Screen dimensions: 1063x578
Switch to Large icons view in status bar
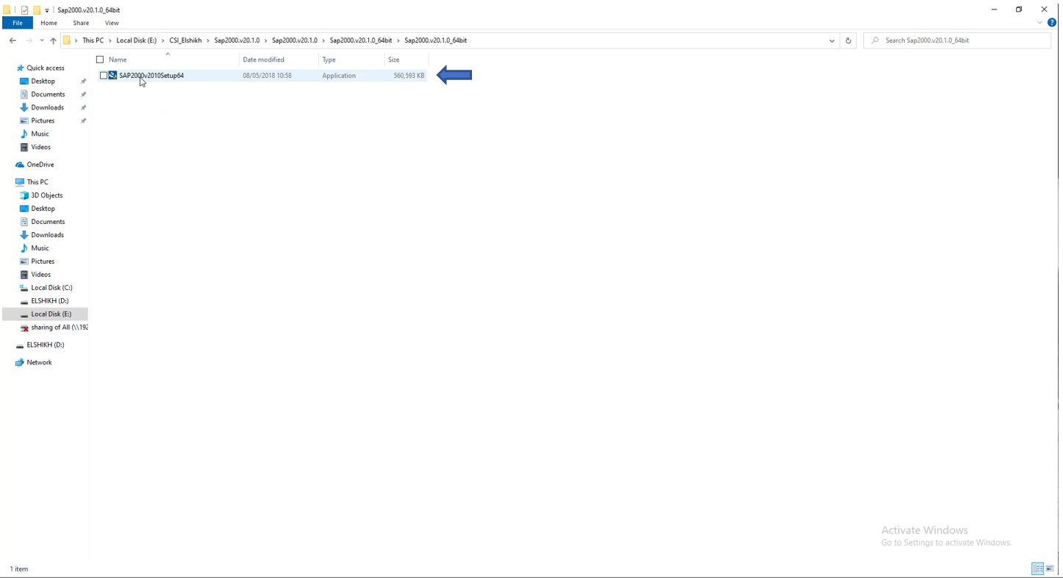1050,569
